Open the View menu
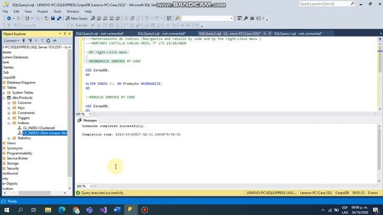This screenshot has width=383, height=215. coord(28,11)
